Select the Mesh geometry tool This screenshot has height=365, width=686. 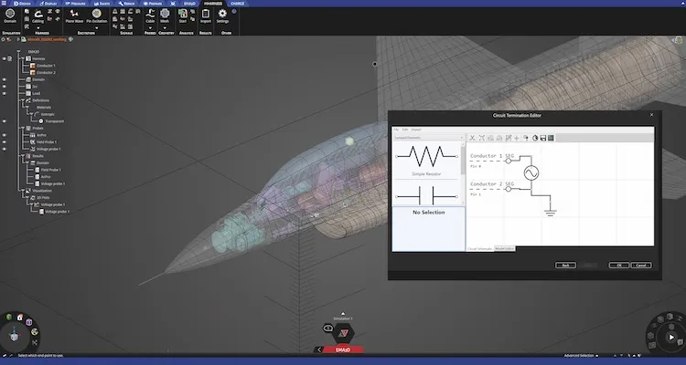165,16
